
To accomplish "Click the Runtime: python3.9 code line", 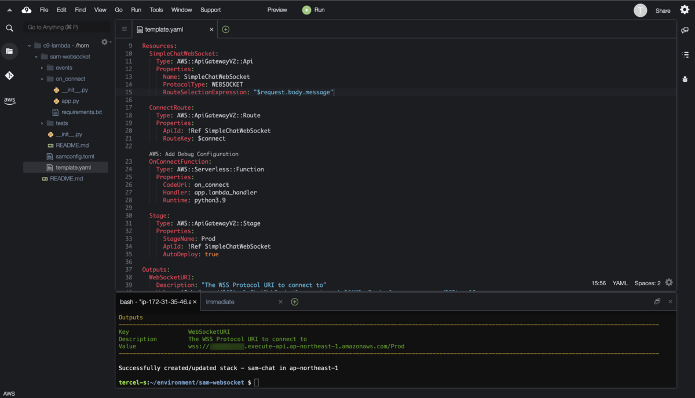I will click(x=194, y=200).
